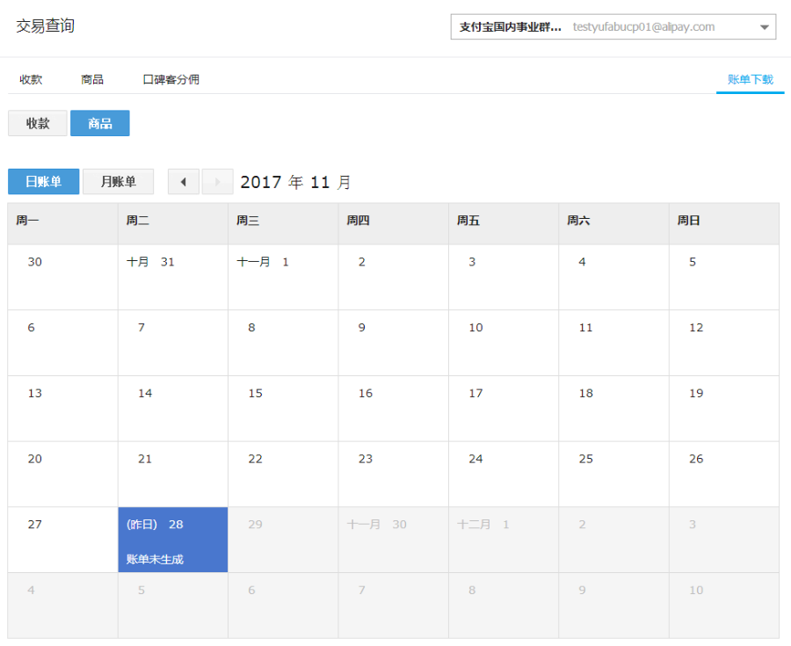Choose calendar date 十月 31

coord(173,278)
